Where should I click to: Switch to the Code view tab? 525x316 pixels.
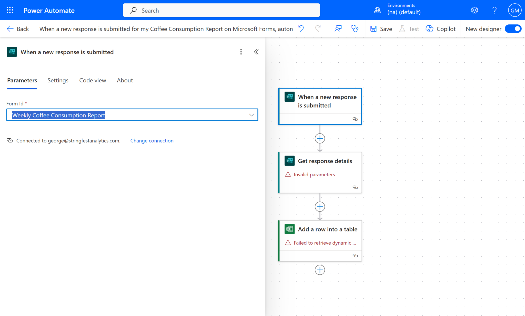pos(93,80)
